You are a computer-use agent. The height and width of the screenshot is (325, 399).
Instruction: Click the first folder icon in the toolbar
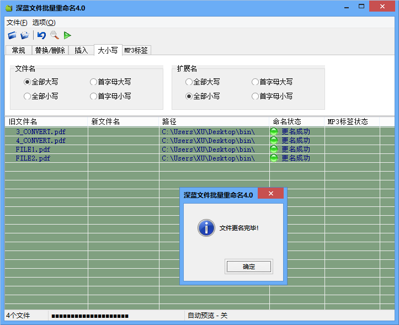(x=12, y=35)
